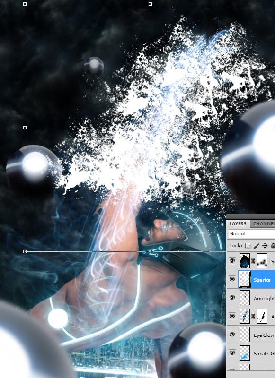The image size is (275, 378).
Task: Click the transform box left-middle handle
Action: (x=25, y=128)
